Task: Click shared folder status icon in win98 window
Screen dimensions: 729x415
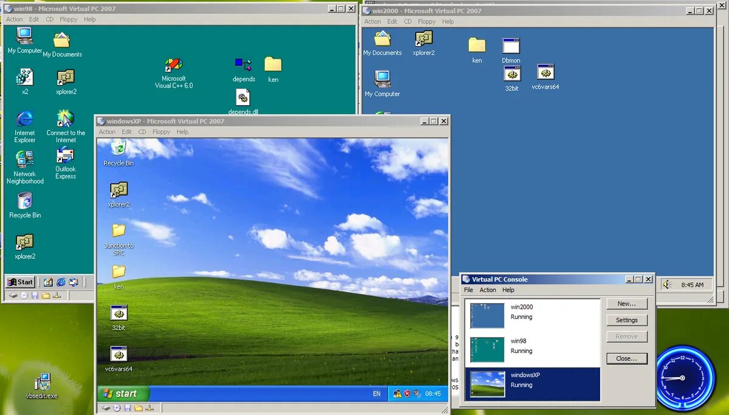Action: (46, 295)
